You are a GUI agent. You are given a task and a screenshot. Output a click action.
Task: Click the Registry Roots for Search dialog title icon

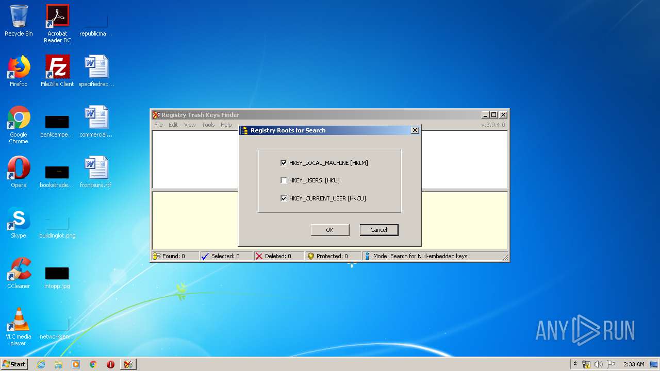[x=244, y=130]
